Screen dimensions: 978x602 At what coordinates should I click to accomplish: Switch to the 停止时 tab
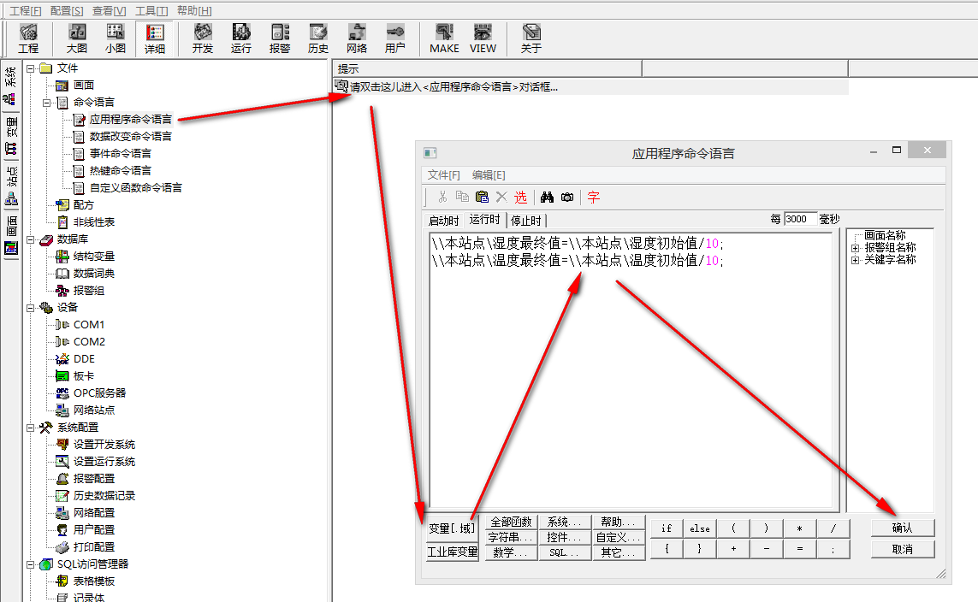[526, 221]
